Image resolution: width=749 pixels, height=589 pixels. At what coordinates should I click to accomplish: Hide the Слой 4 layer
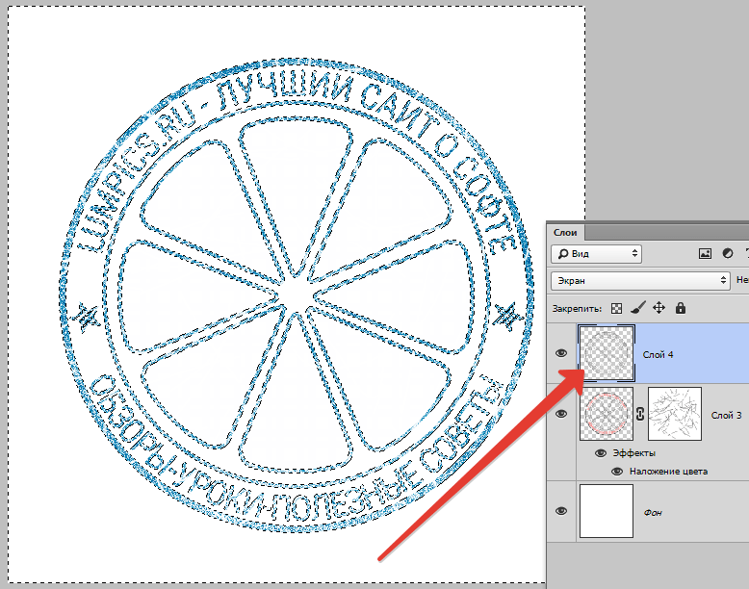561,353
